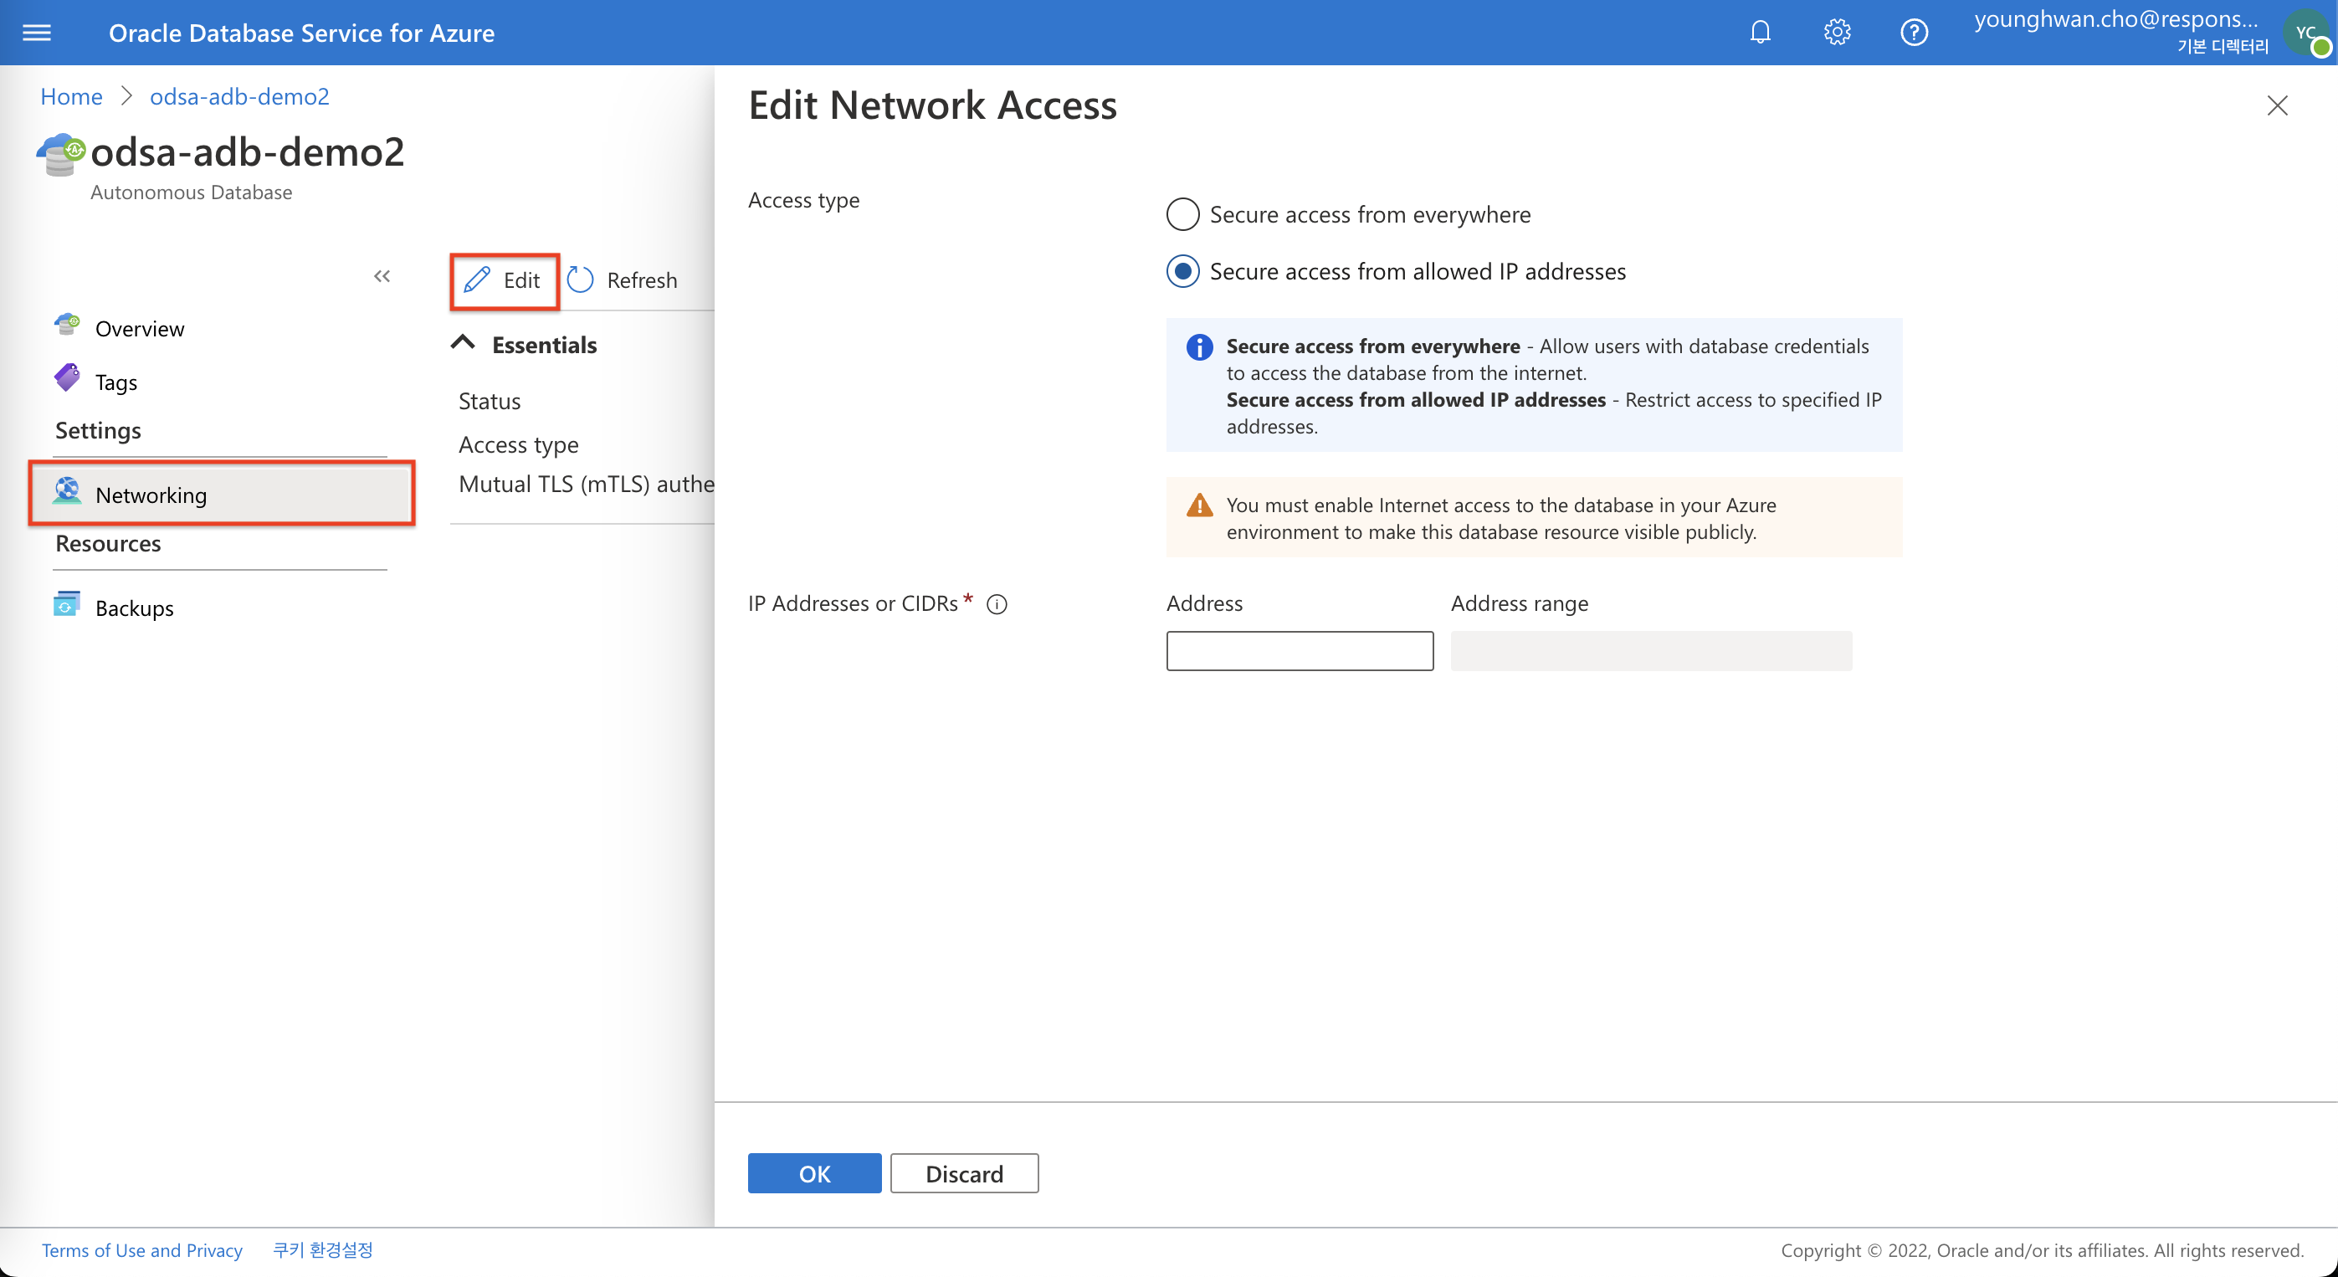Click the YC user avatar
Image resolution: width=2338 pixels, height=1277 pixels.
click(x=2306, y=33)
